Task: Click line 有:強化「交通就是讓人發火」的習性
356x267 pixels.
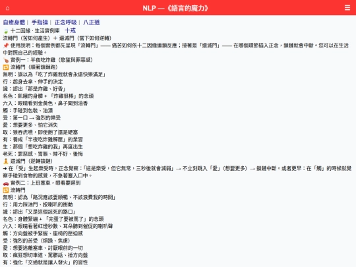Action: tap(45, 262)
